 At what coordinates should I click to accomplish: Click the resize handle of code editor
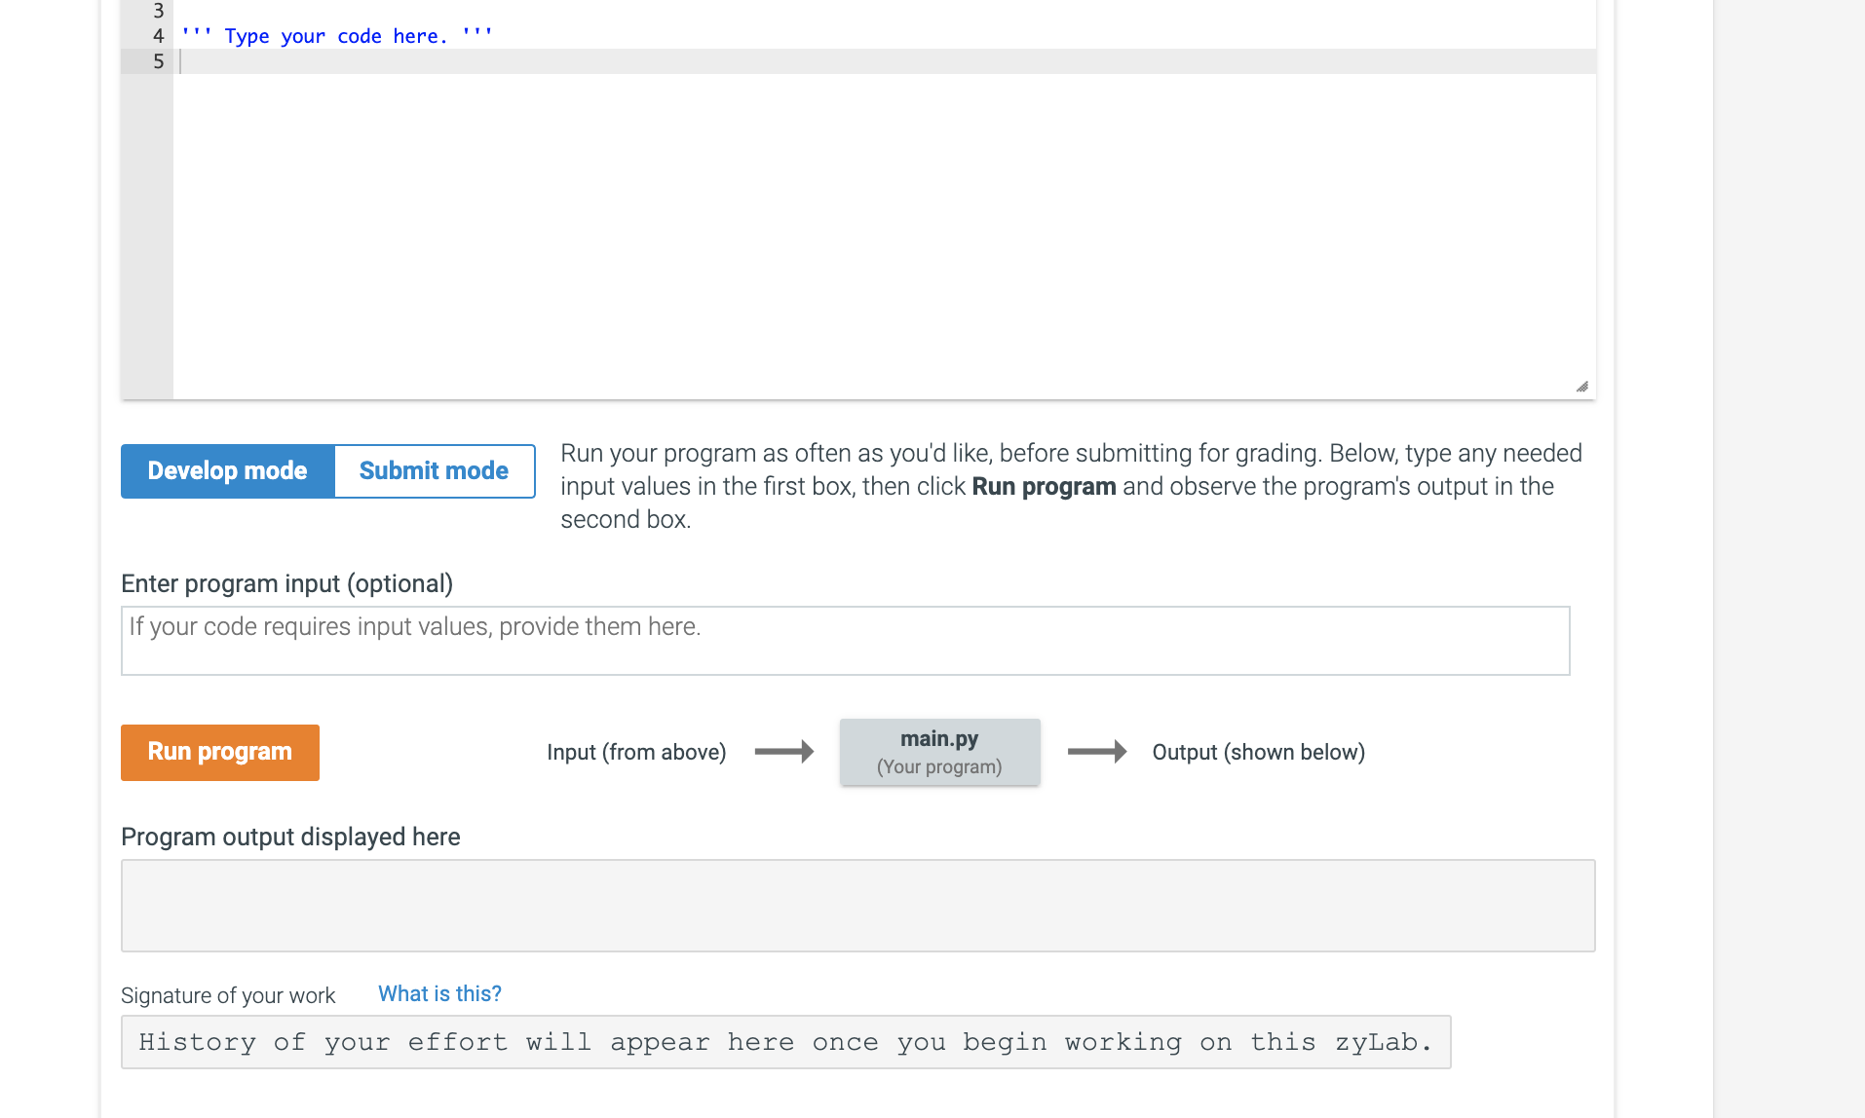click(x=1582, y=387)
